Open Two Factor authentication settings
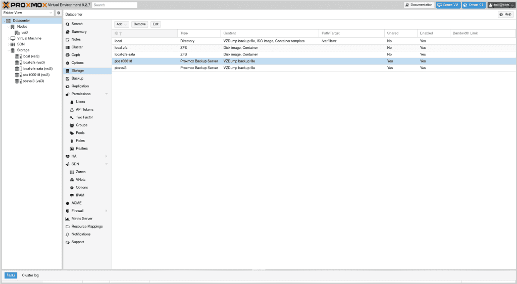This screenshot has height=284, width=517. click(x=84, y=117)
